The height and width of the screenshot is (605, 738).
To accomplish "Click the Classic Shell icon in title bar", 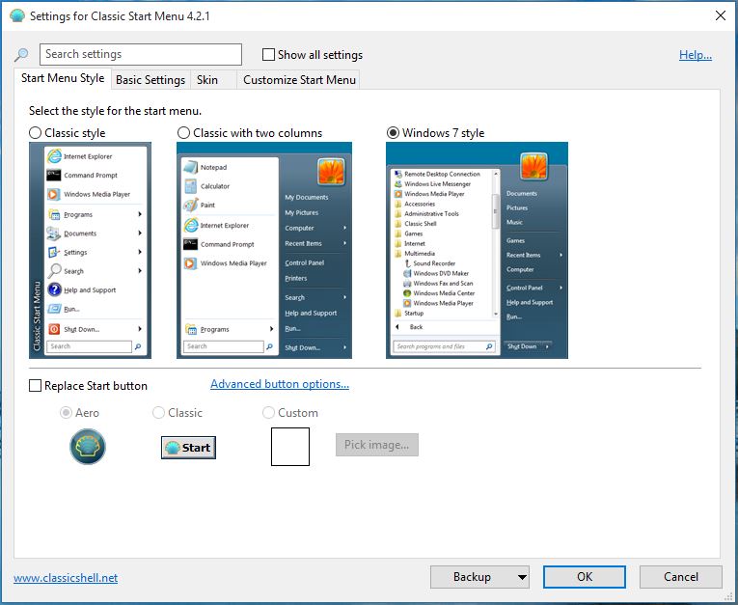I will [x=17, y=15].
